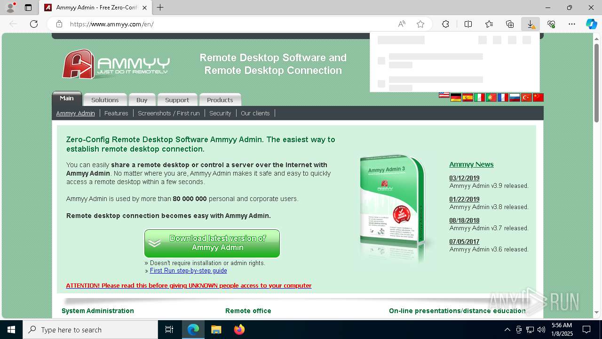This screenshot has width=602, height=339.
Task: Show hidden tray icons chevron
Action: pyautogui.click(x=507, y=330)
